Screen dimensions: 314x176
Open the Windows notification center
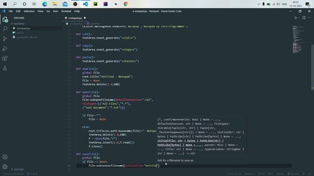click(308, 4)
